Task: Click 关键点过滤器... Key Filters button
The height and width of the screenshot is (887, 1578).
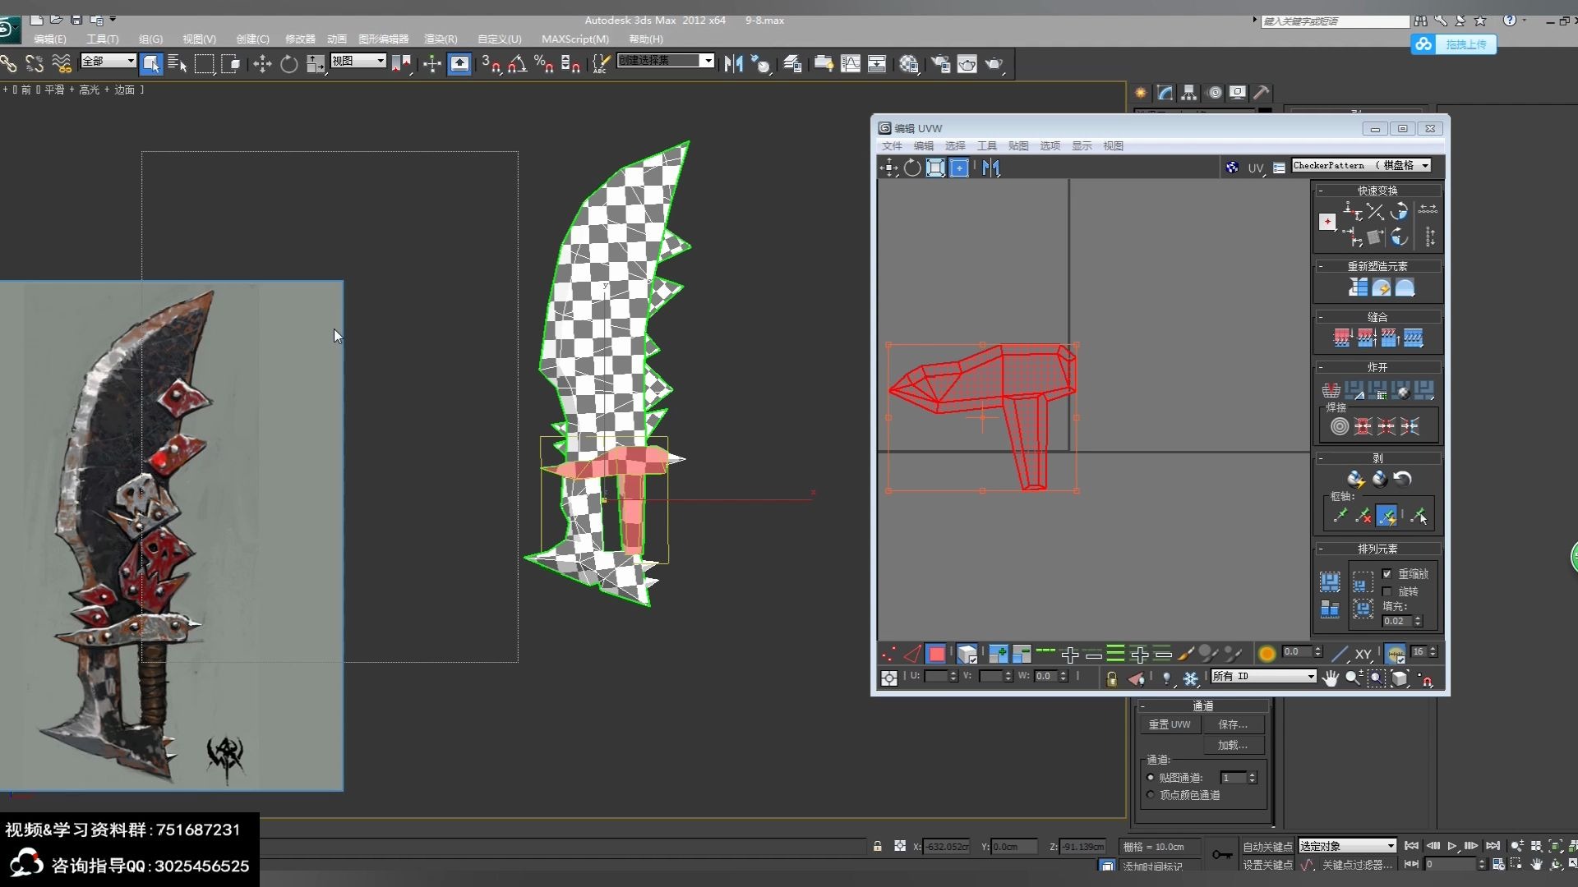Action: tap(1357, 865)
